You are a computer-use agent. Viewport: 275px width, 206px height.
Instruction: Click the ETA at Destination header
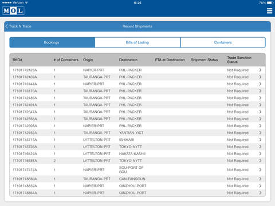tap(170, 60)
